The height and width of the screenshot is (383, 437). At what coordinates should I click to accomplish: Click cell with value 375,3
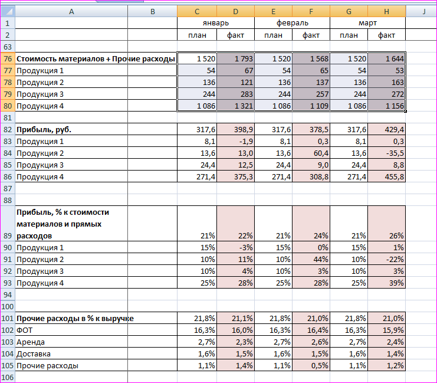click(x=235, y=176)
